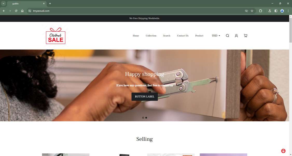Open the site search magnifier icon
This screenshot has height=156, width=292.
[227, 36]
